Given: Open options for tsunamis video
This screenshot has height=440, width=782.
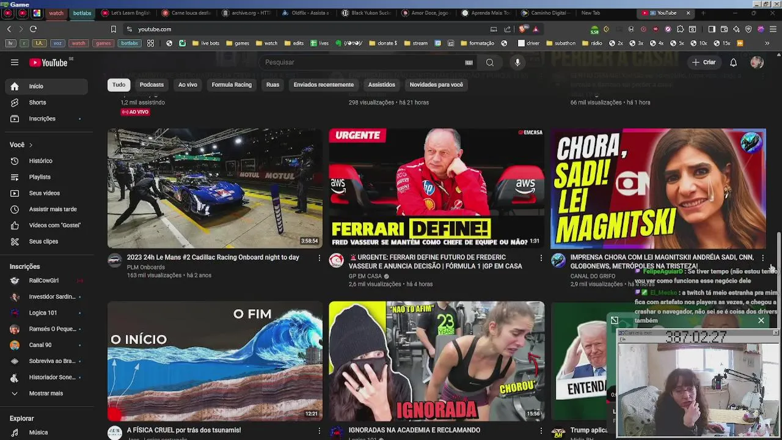Looking at the screenshot, I should click(x=319, y=431).
